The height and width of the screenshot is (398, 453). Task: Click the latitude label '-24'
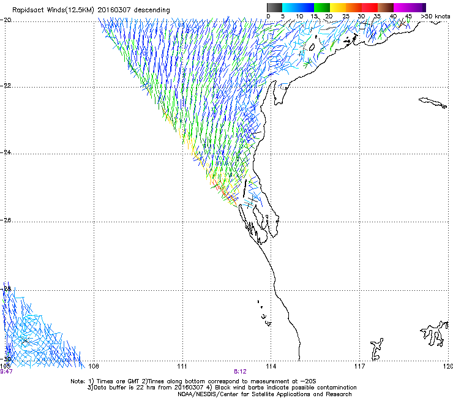pyautogui.click(x=6, y=152)
